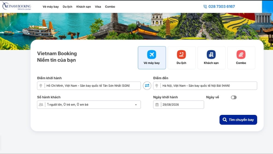Click location pin in departure field
Screen dimensions: 273x154
(41, 86)
